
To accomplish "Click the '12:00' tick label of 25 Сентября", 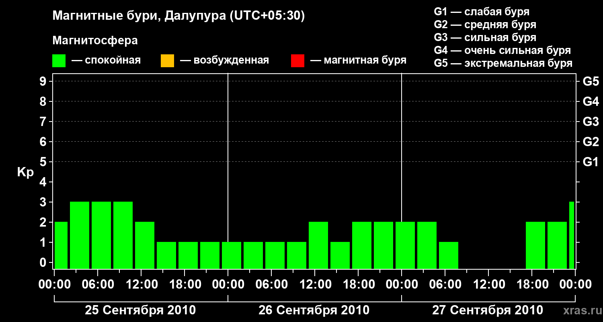I will click(141, 285).
